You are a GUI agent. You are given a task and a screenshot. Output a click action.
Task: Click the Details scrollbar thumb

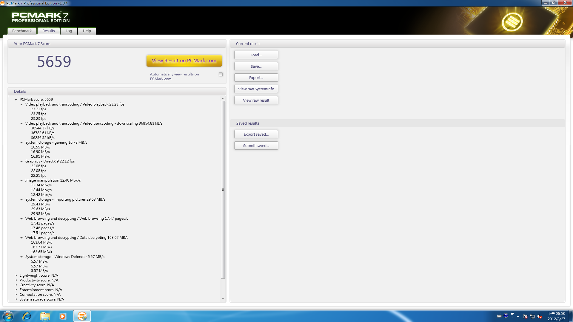[223, 190]
